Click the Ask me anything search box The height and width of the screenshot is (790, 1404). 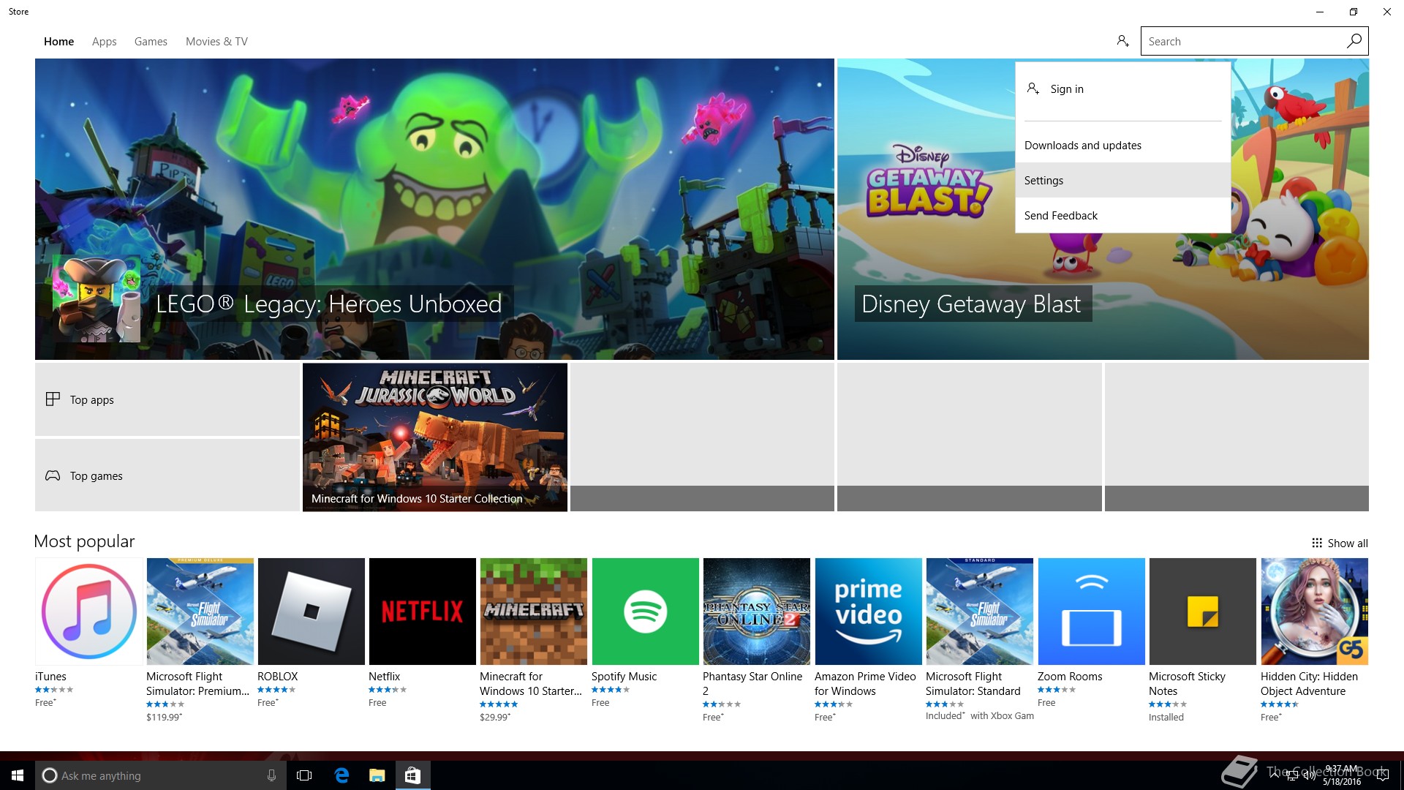[161, 775]
